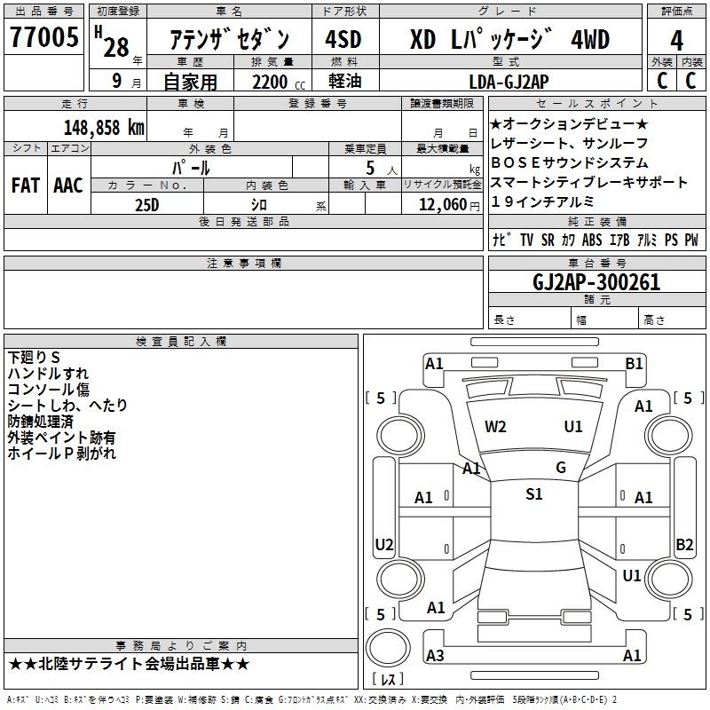This screenshot has width=710, height=710.
Task: Click the B1 damage marker on the diagram
Action: pyautogui.click(x=634, y=363)
